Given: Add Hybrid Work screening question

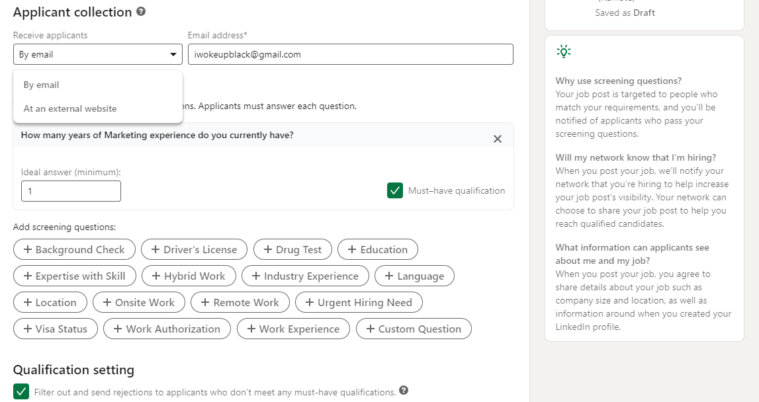Looking at the screenshot, I should point(189,276).
